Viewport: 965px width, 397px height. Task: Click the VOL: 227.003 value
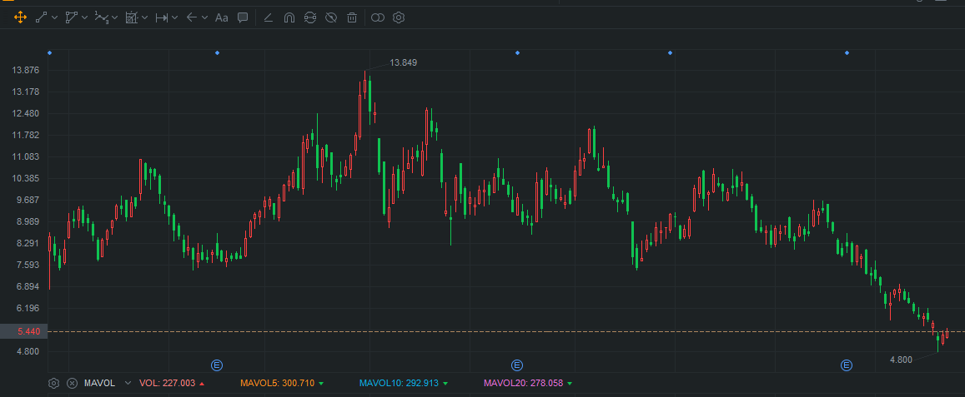(x=168, y=384)
